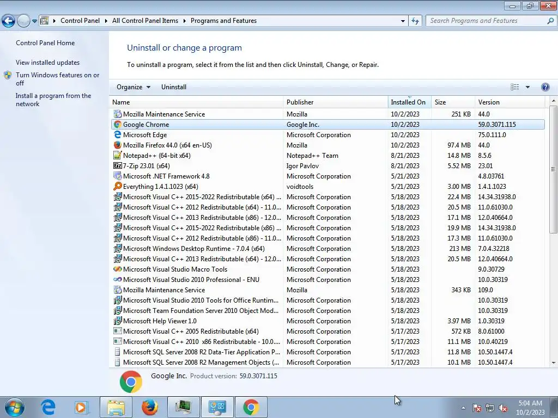Click All Control Panel Items breadcrumb
The image size is (558, 418).
click(x=145, y=21)
